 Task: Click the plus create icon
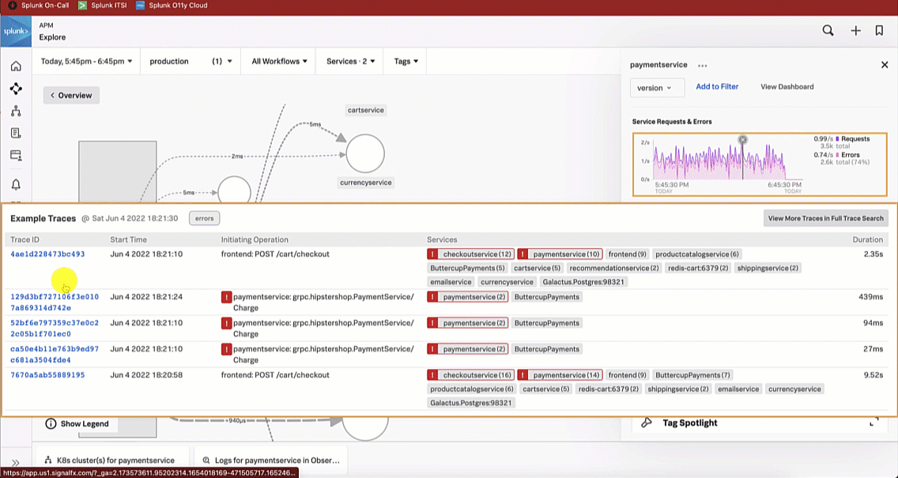point(855,31)
